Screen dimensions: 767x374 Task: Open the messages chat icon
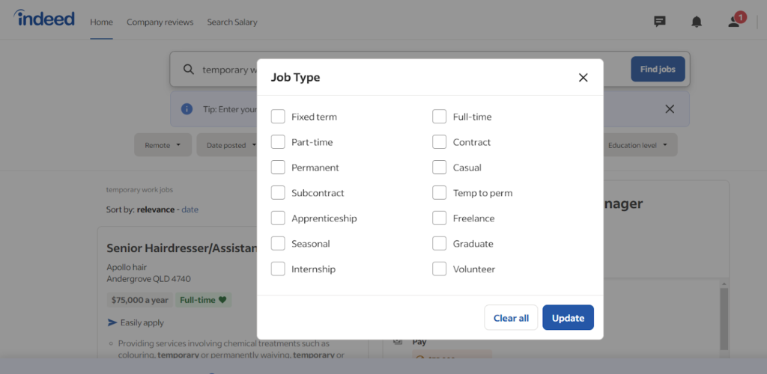pos(660,22)
